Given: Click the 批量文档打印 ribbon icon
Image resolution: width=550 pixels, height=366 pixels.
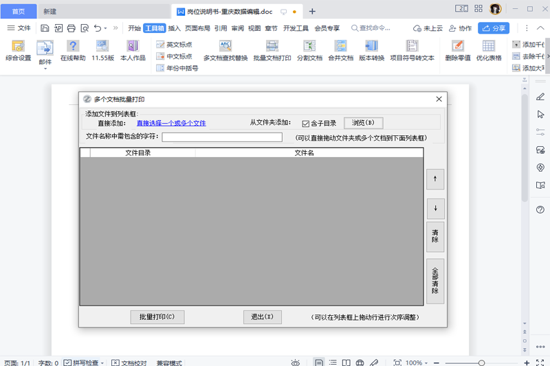Looking at the screenshot, I should point(272,47).
